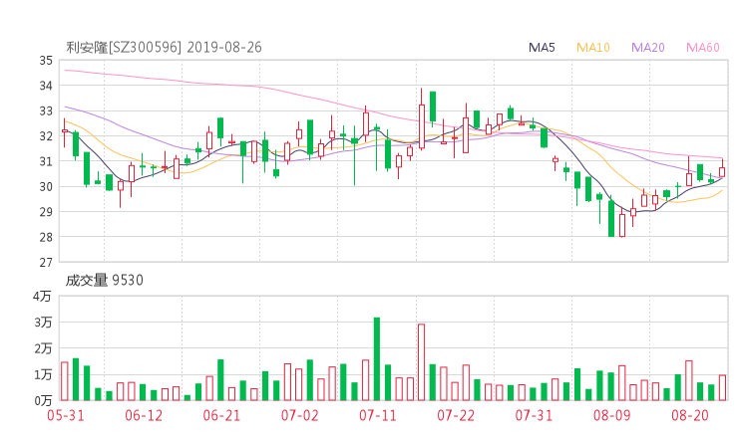Click the price axis label 35
738x438 pixels.
[x=46, y=61]
